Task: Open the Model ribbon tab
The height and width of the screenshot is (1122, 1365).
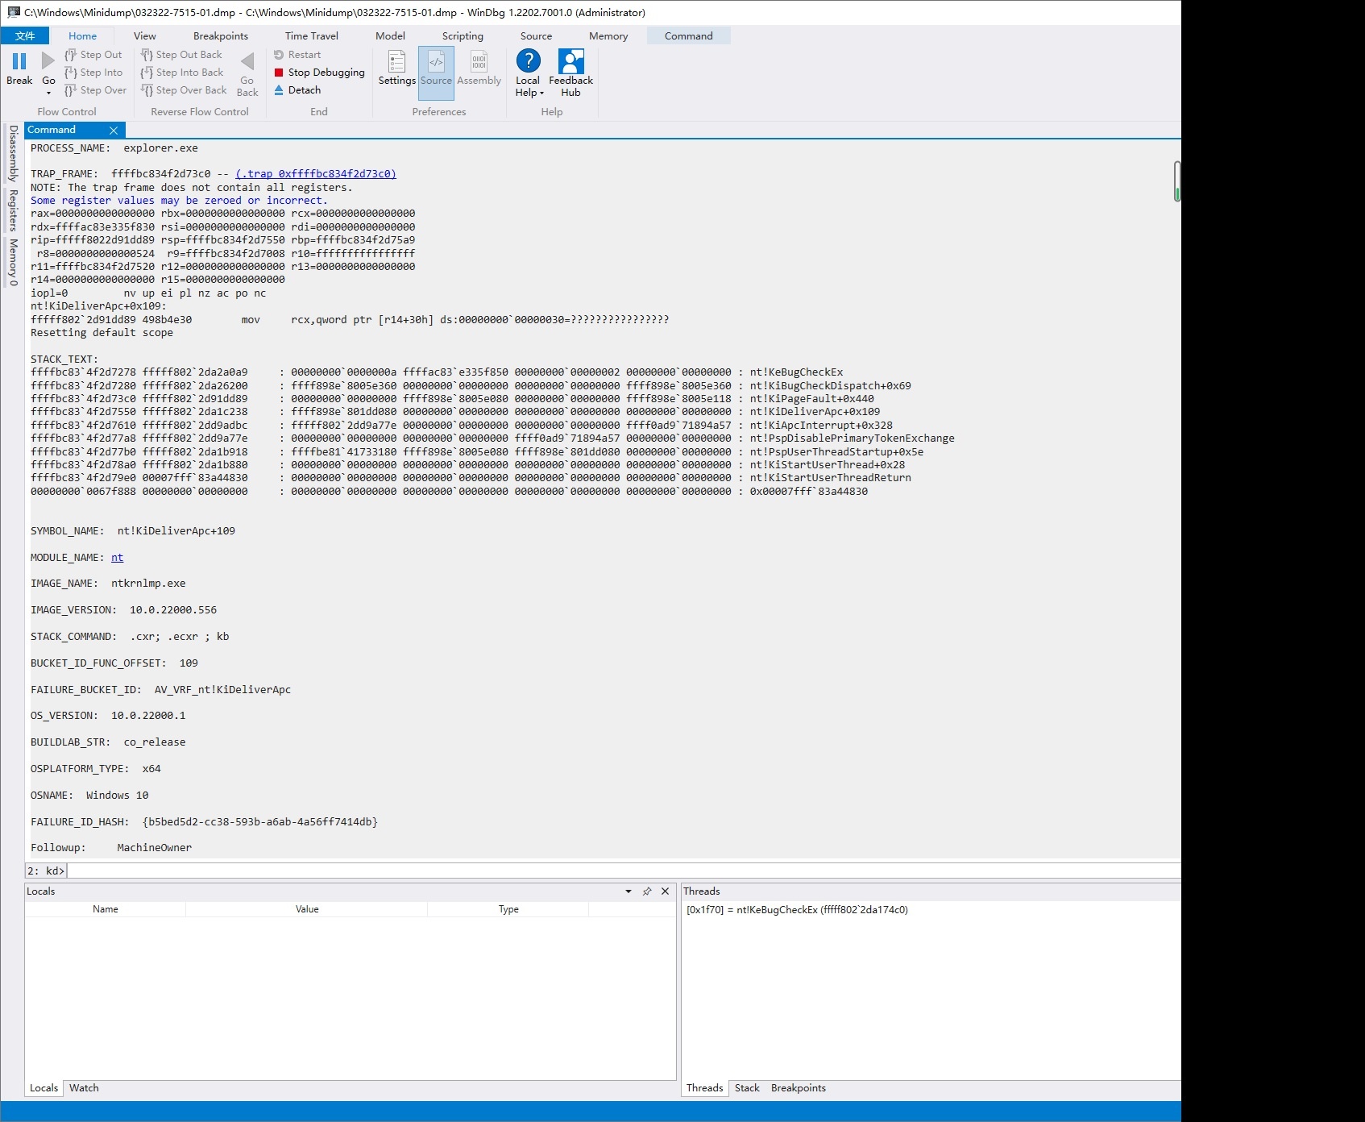Action: 390,36
